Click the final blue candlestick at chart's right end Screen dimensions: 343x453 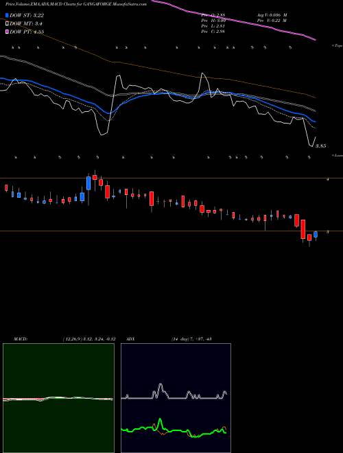316,234
